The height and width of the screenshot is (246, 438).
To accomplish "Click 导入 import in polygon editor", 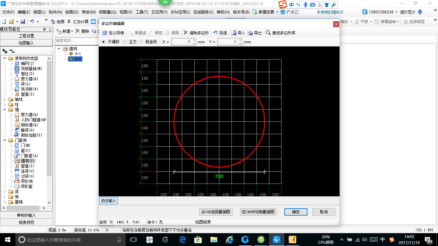I will (x=238, y=33).
